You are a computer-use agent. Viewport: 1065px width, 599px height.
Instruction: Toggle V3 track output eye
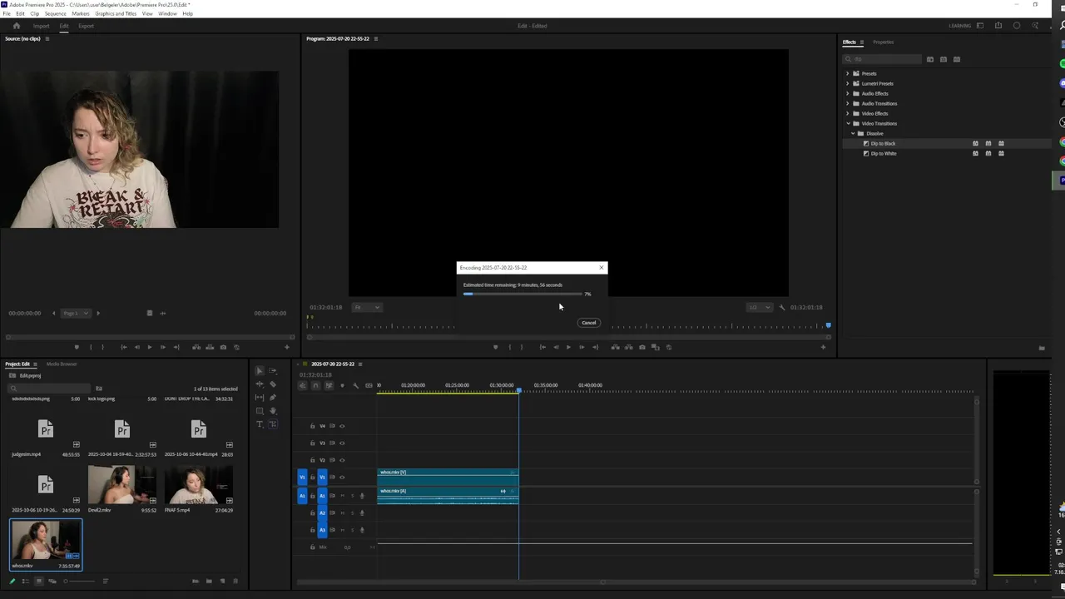342,443
